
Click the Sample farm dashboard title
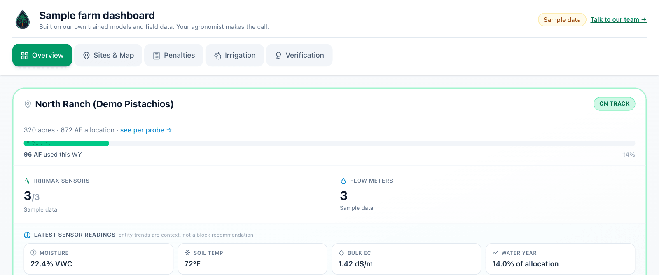click(x=97, y=16)
